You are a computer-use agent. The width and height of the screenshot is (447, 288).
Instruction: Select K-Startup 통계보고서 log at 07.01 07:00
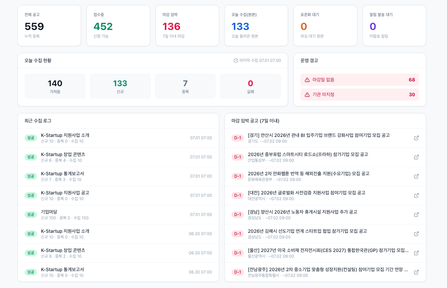118,176
